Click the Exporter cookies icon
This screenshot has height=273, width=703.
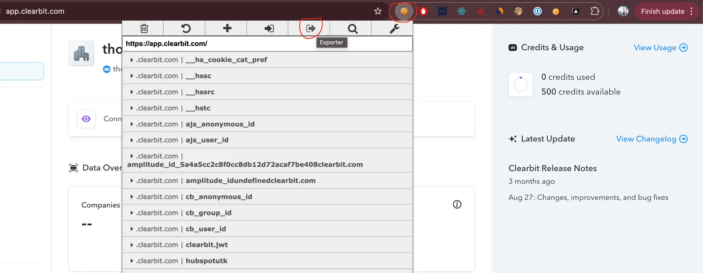point(310,28)
